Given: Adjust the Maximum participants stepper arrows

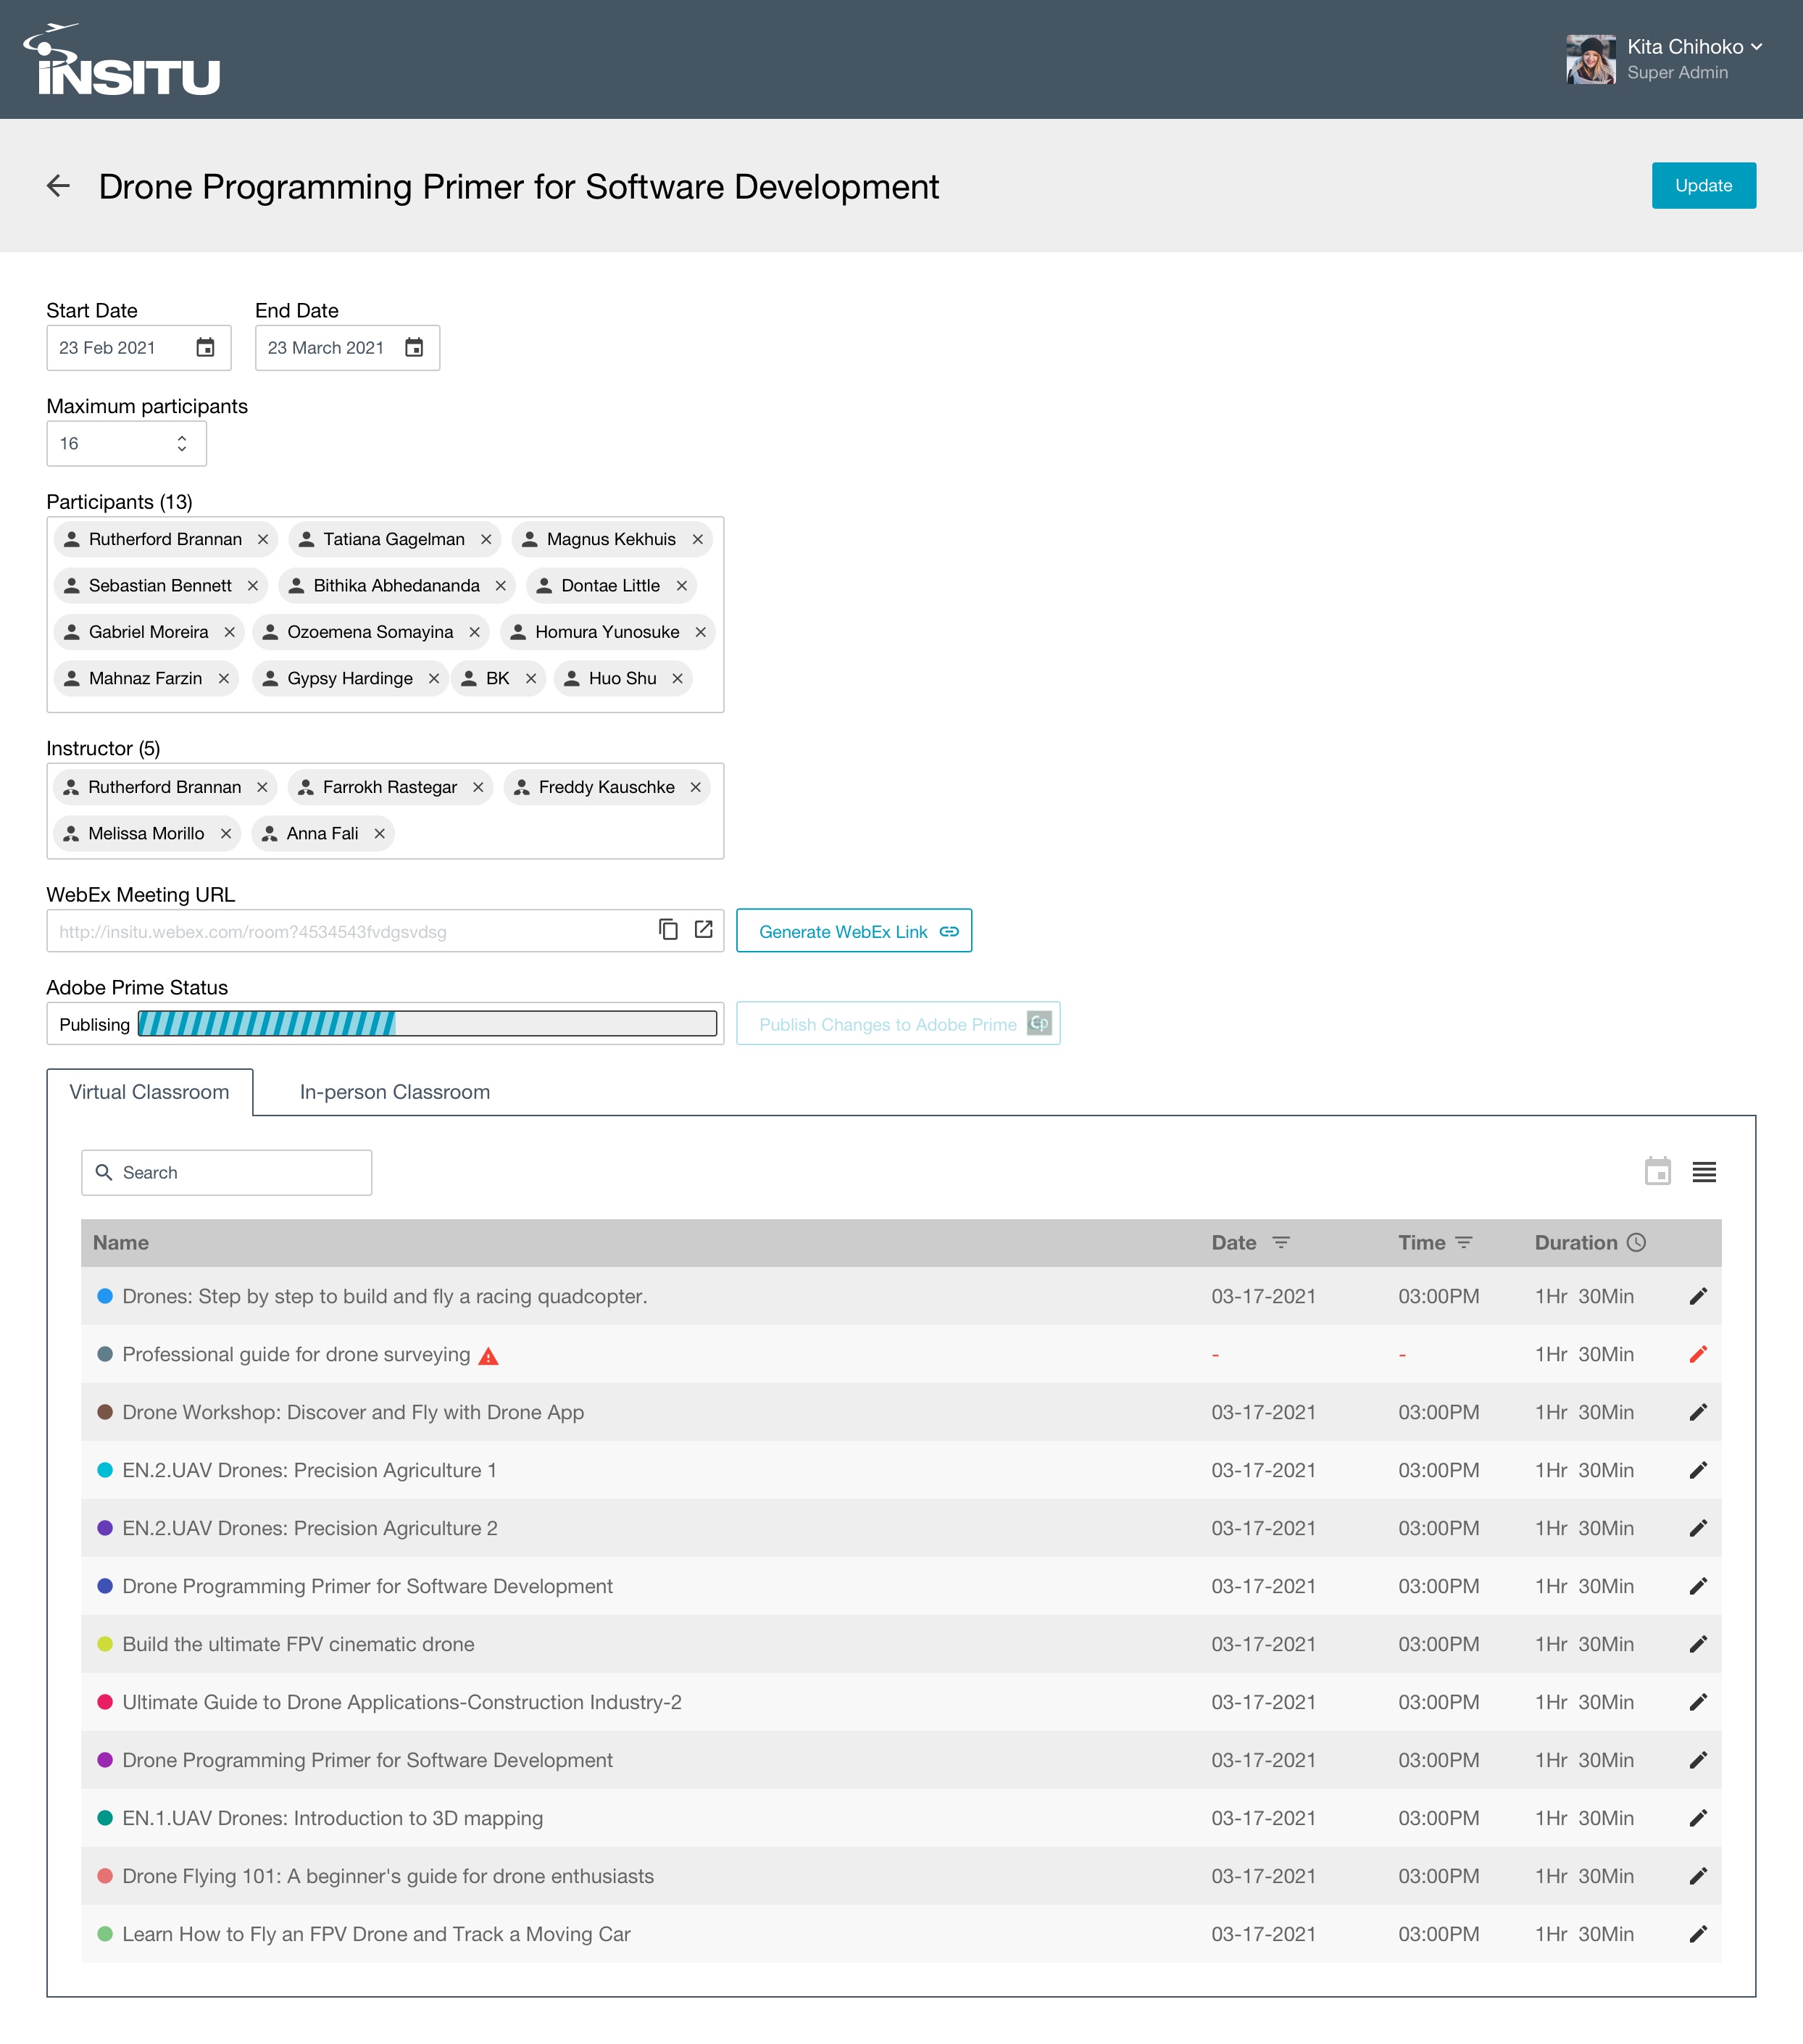Looking at the screenshot, I should (182, 443).
